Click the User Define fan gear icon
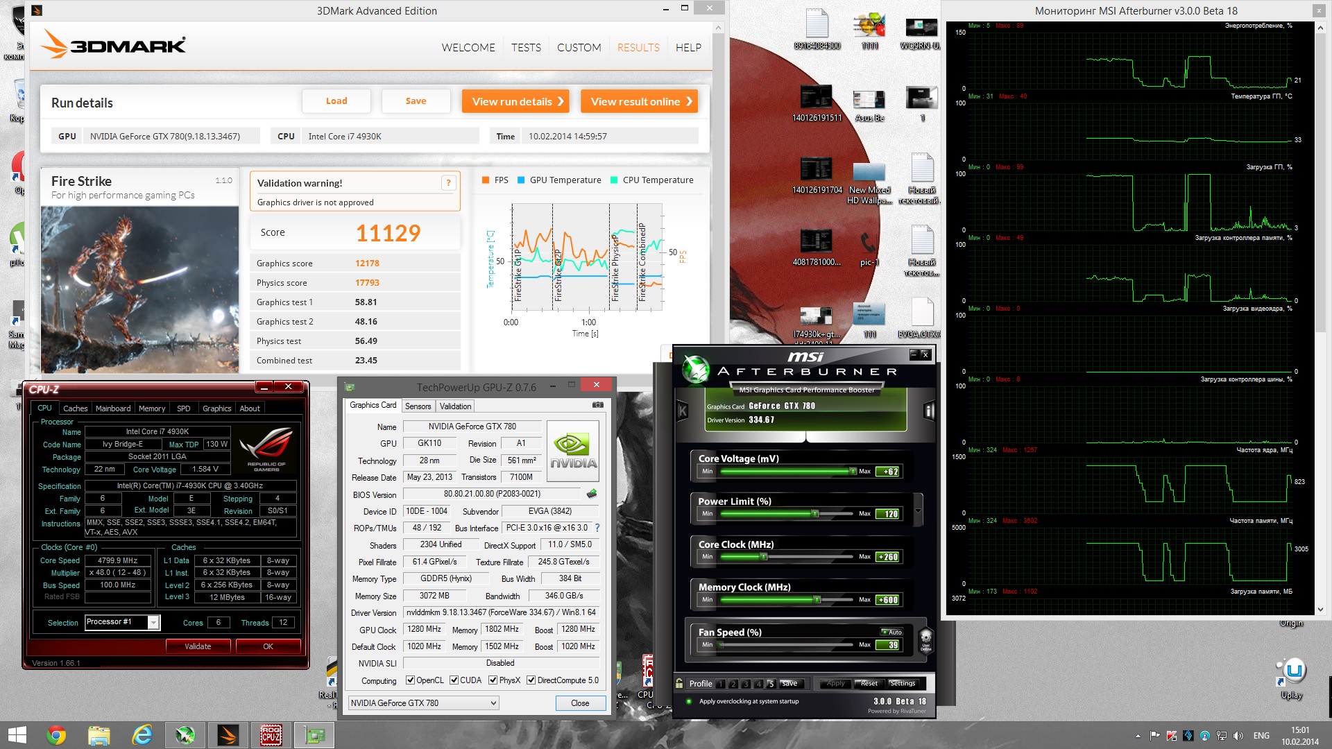The height and width of the screenshot is (749, 1332). click(925, 639)
